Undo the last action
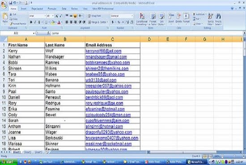 point(15,3)
